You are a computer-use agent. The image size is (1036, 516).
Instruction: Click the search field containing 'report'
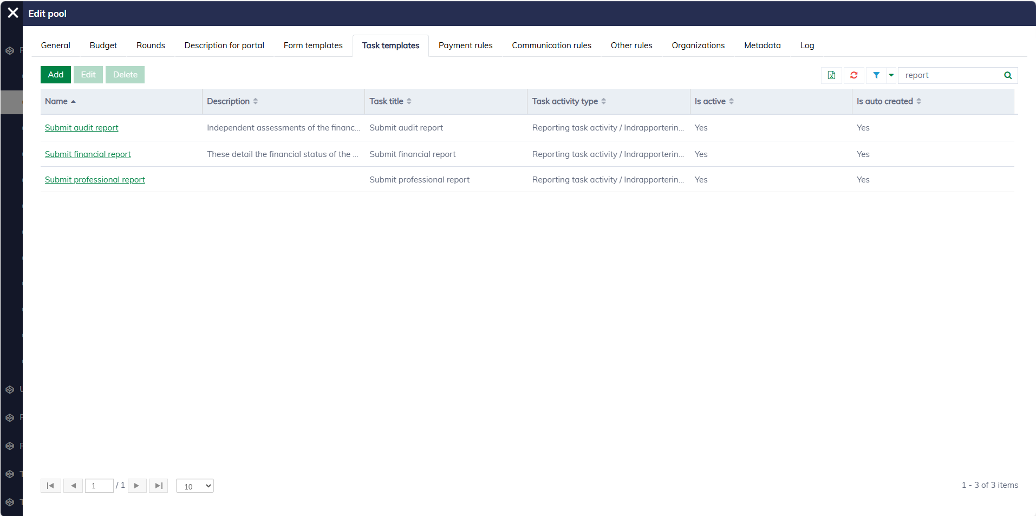[950, 75]
